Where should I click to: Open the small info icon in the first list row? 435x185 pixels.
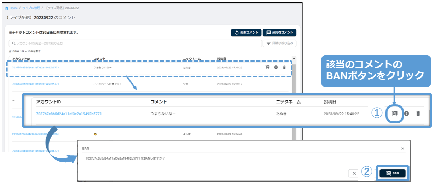pos(276,67)
